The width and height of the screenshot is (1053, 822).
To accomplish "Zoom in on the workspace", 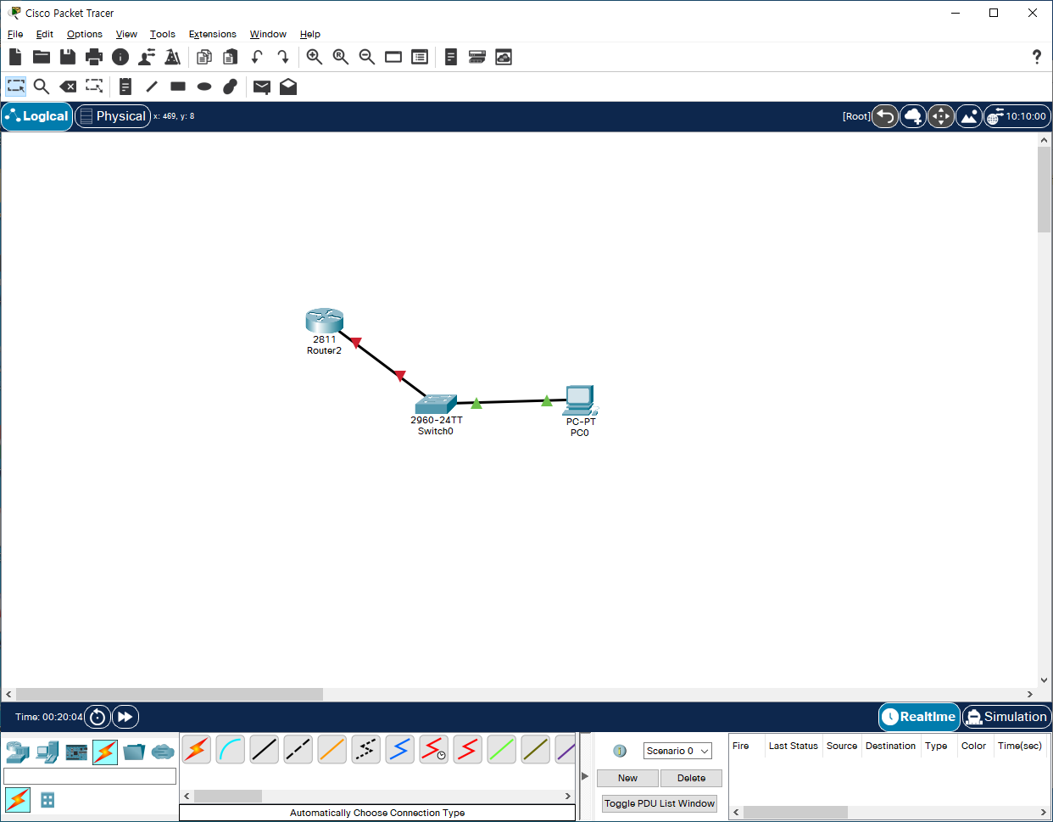I will pos(314,57).
